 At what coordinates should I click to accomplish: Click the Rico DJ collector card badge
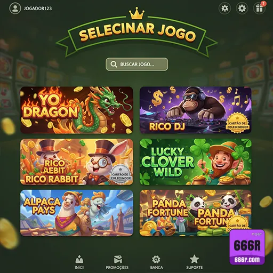point(237,123)
